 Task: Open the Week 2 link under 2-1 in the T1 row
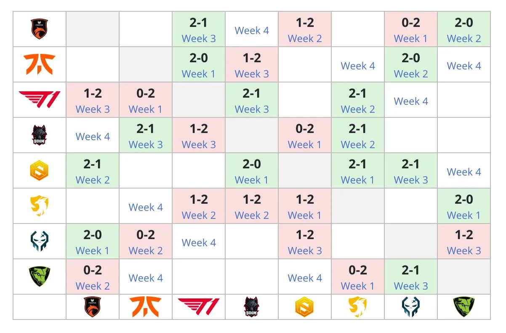(358, 109)
